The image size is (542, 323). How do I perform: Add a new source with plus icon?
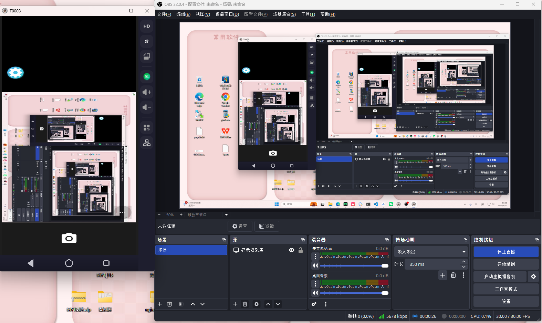pos(235,304)
